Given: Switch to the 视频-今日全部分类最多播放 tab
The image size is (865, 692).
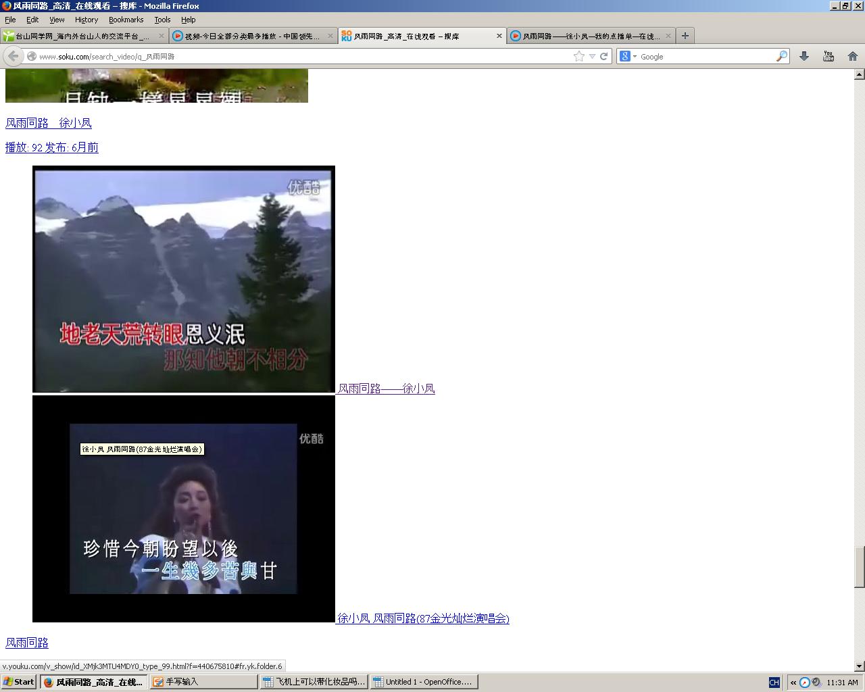Looking at the screenshot, I should point(253,36).
